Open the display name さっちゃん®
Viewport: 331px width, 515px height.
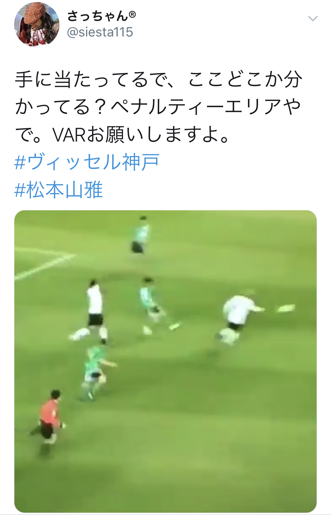pos(102,16)
